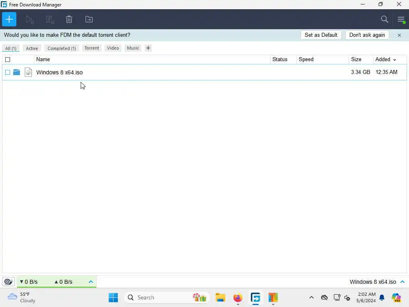Switch to the Active filter tab
This screenshot has width=409, height=307.
[32, 48]
